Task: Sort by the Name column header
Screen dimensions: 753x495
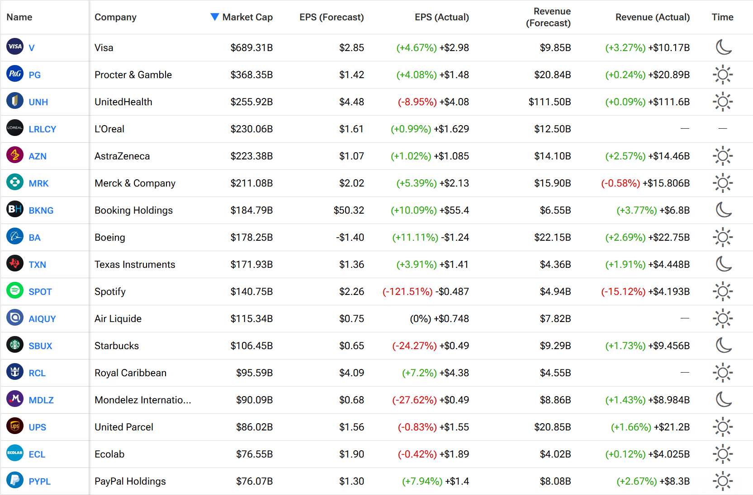Action: coord(19,17)
